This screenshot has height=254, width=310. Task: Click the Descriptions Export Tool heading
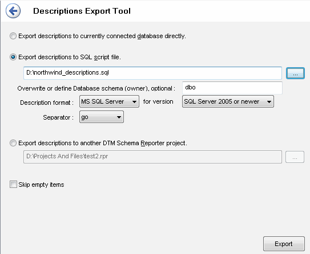(x=82, y=11)
